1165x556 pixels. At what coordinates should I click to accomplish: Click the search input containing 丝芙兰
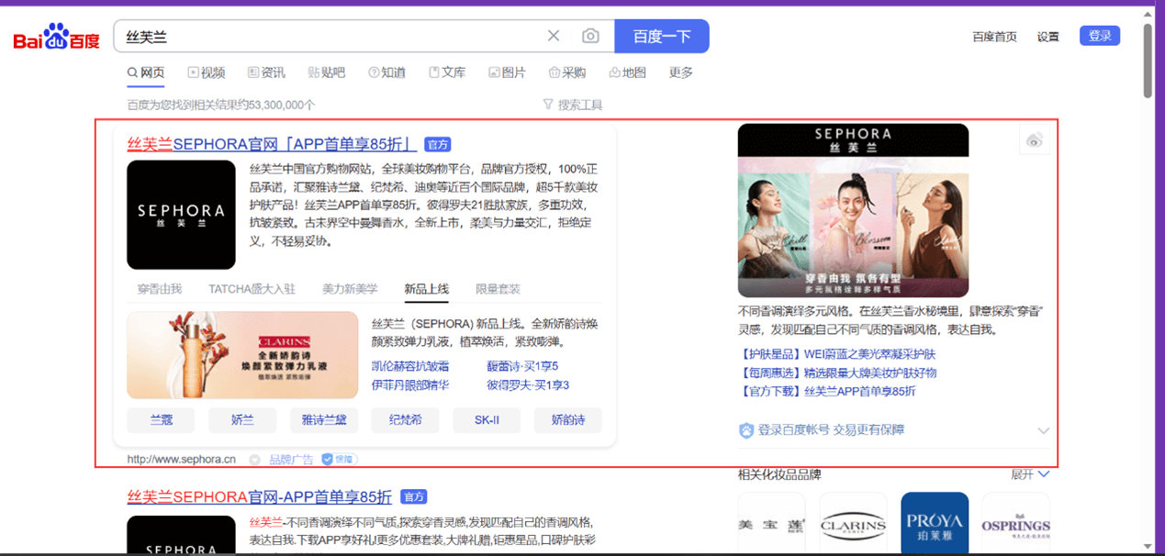tap(330, 37)
